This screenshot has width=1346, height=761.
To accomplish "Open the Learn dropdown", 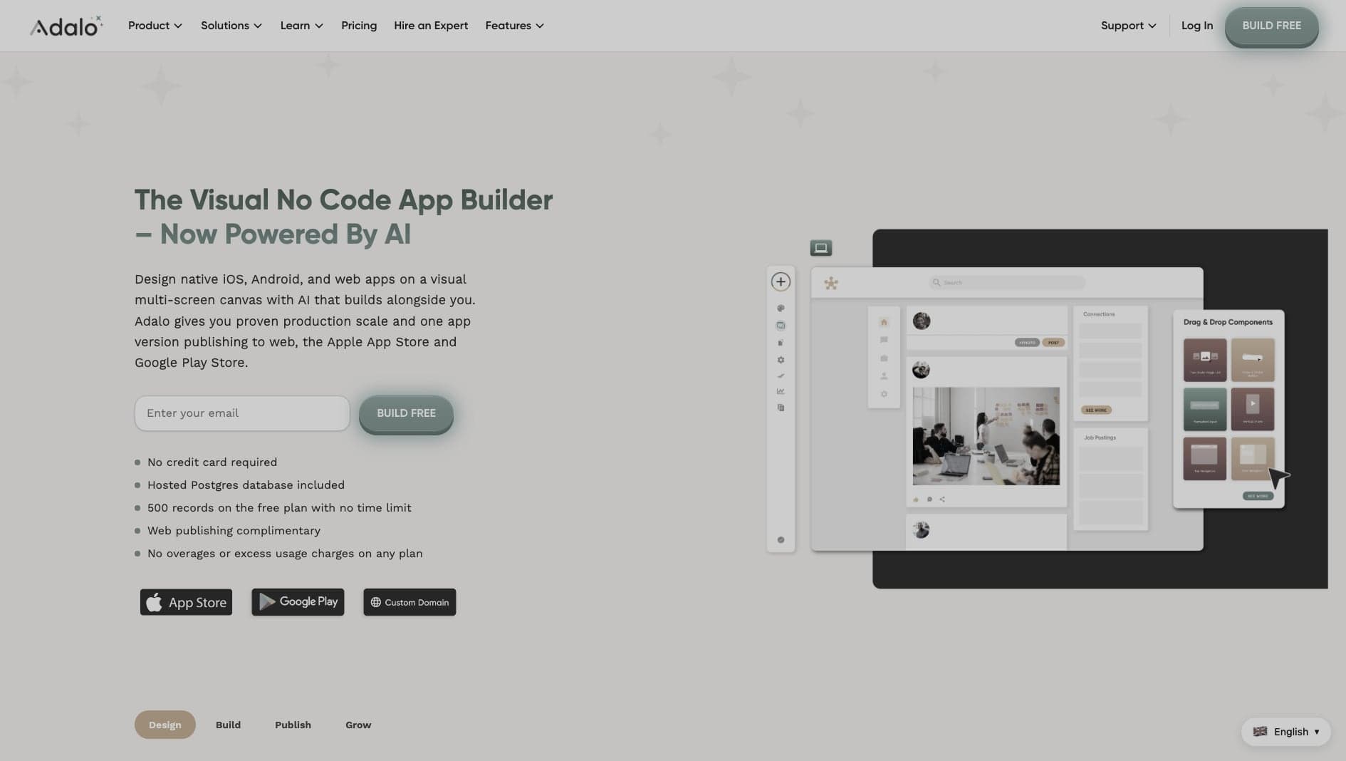I will click(x=302, y=26).
